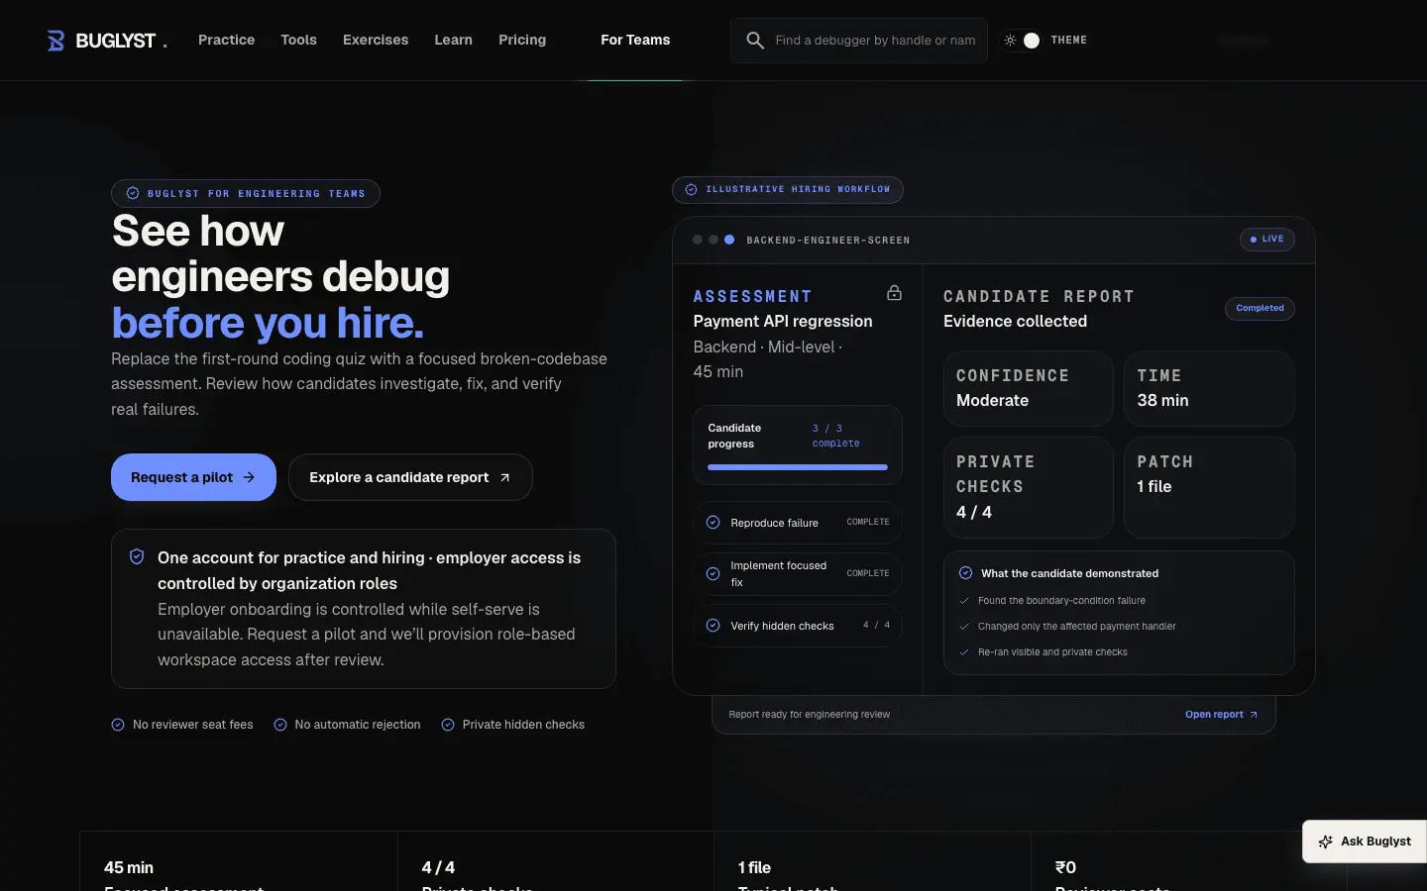Click the BACKEND-ENGINEER-SCREEN title text

[828, 240]
